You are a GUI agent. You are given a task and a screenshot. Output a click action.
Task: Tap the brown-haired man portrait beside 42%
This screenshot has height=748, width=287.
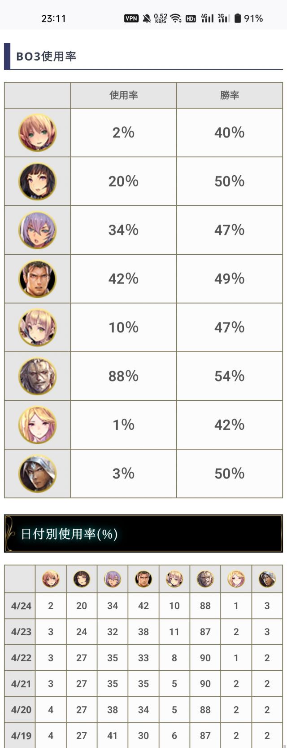[38, 279]
